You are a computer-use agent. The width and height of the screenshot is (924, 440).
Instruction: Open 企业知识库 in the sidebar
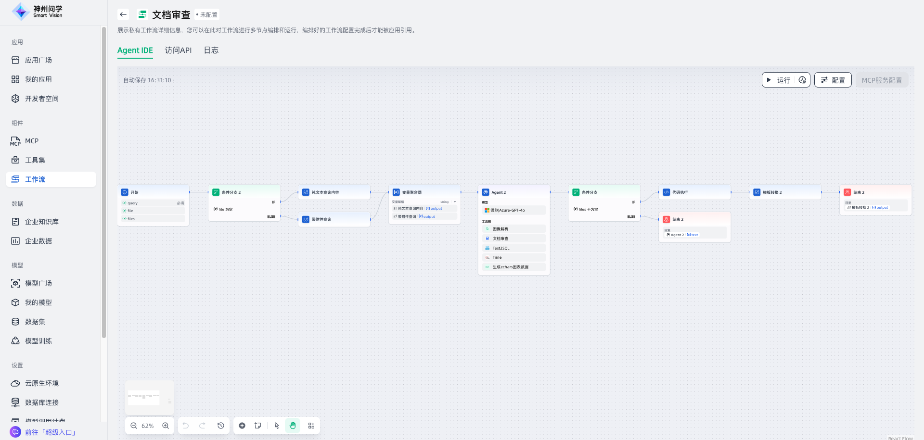pyautogui.click(x=42, y=222)
